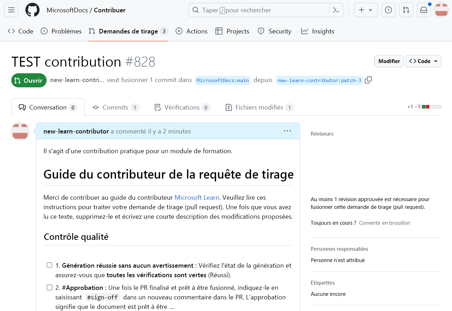
Task: Open the issues icon in the header
Action: 388,10
